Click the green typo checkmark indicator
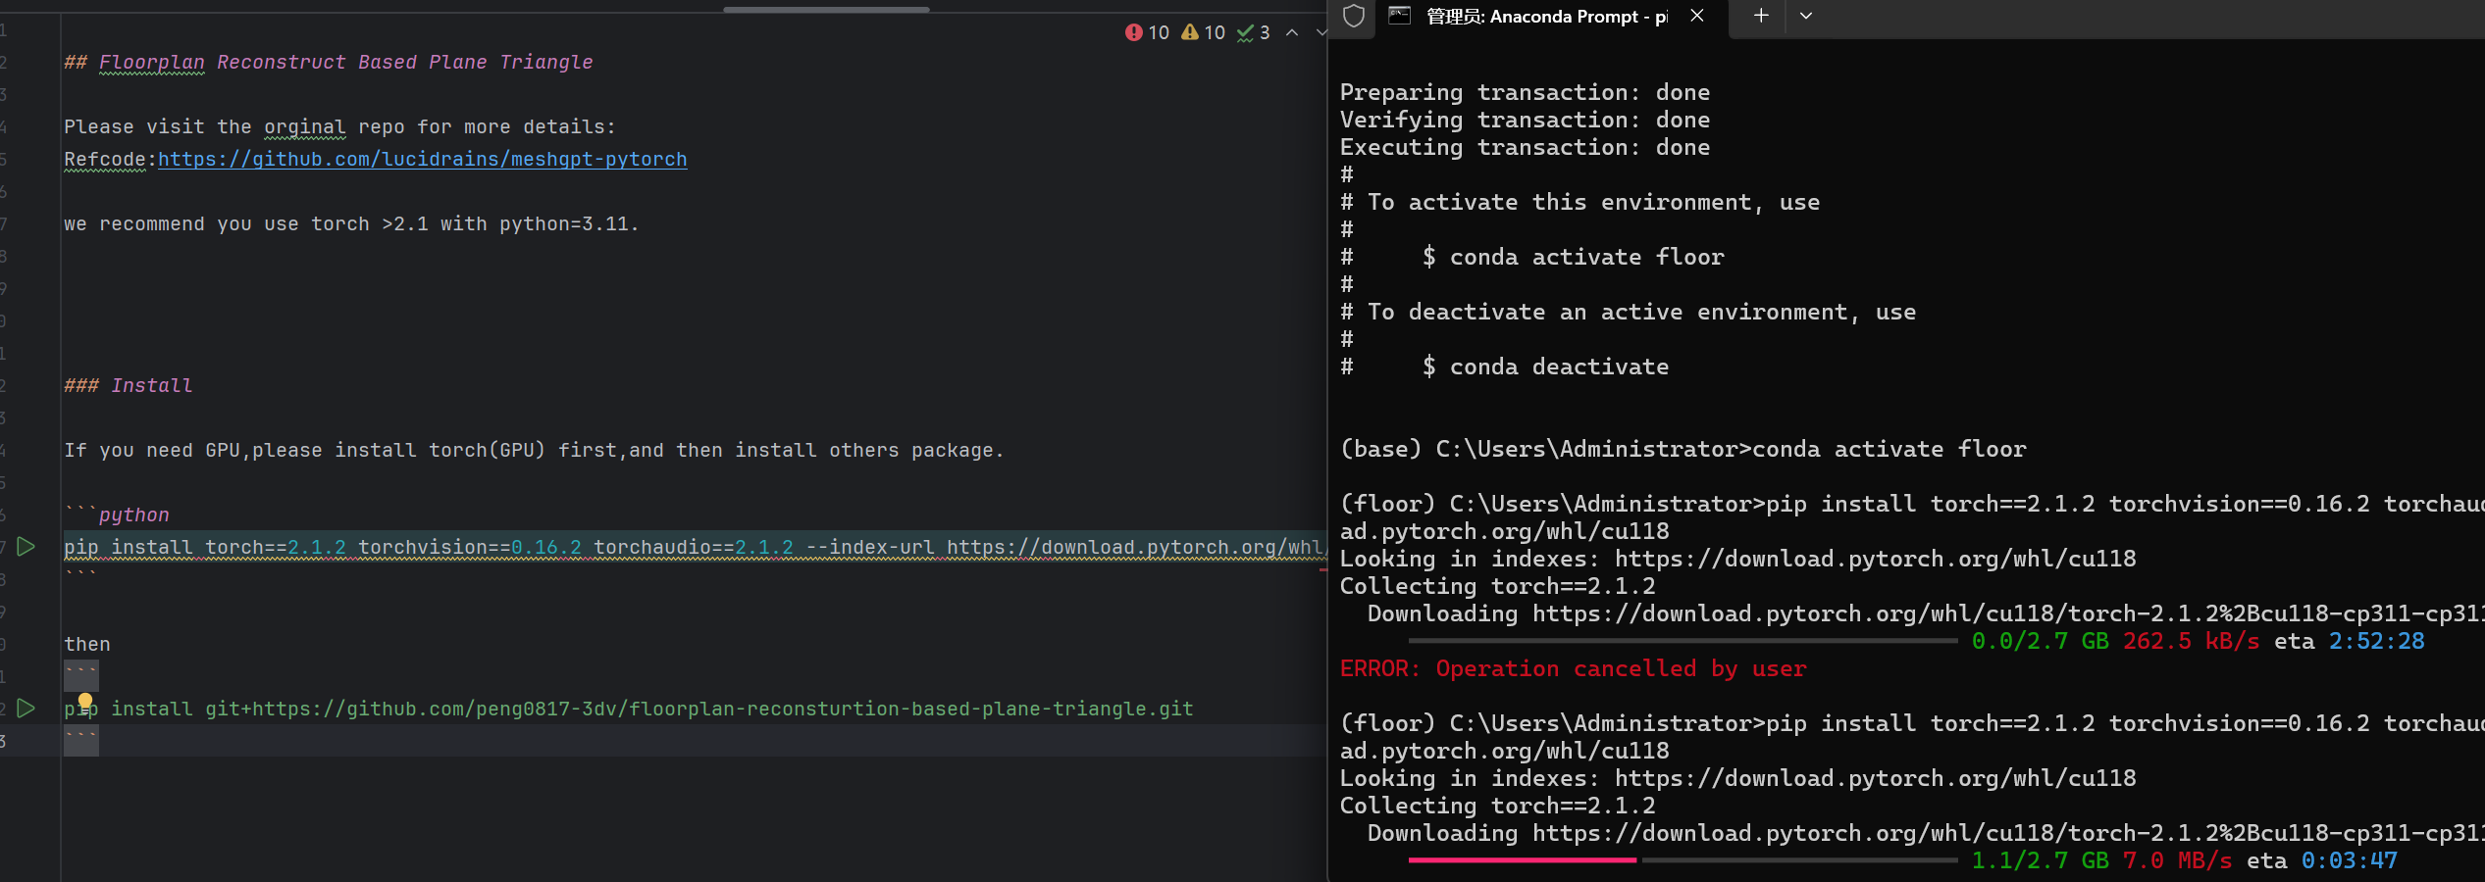This screenshot has height=882, width=2485. point(1253,32)
